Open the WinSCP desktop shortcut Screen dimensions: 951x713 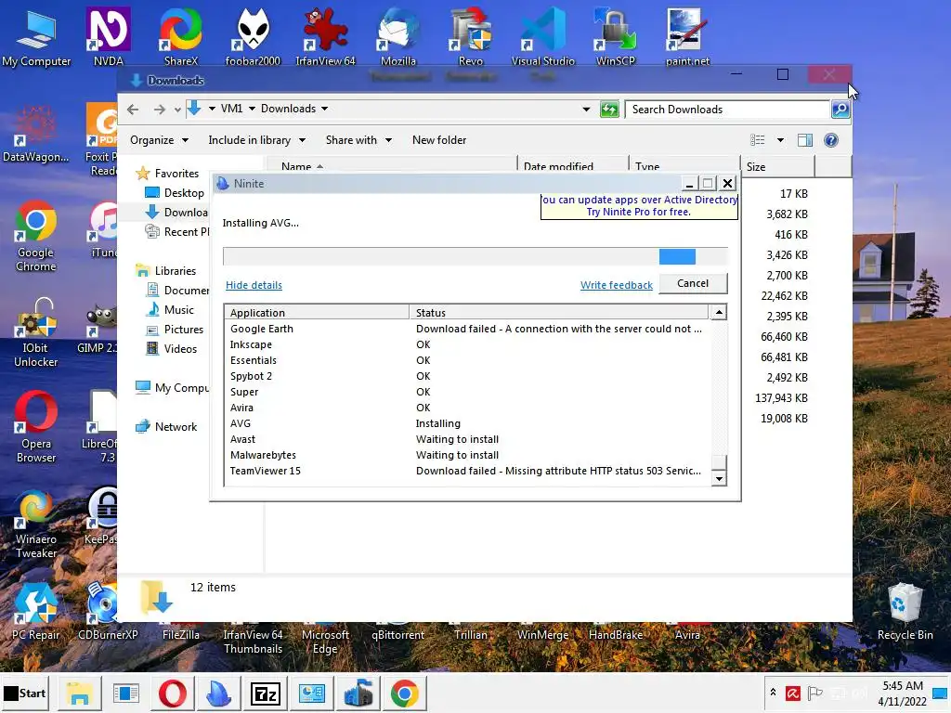[616, 36]
